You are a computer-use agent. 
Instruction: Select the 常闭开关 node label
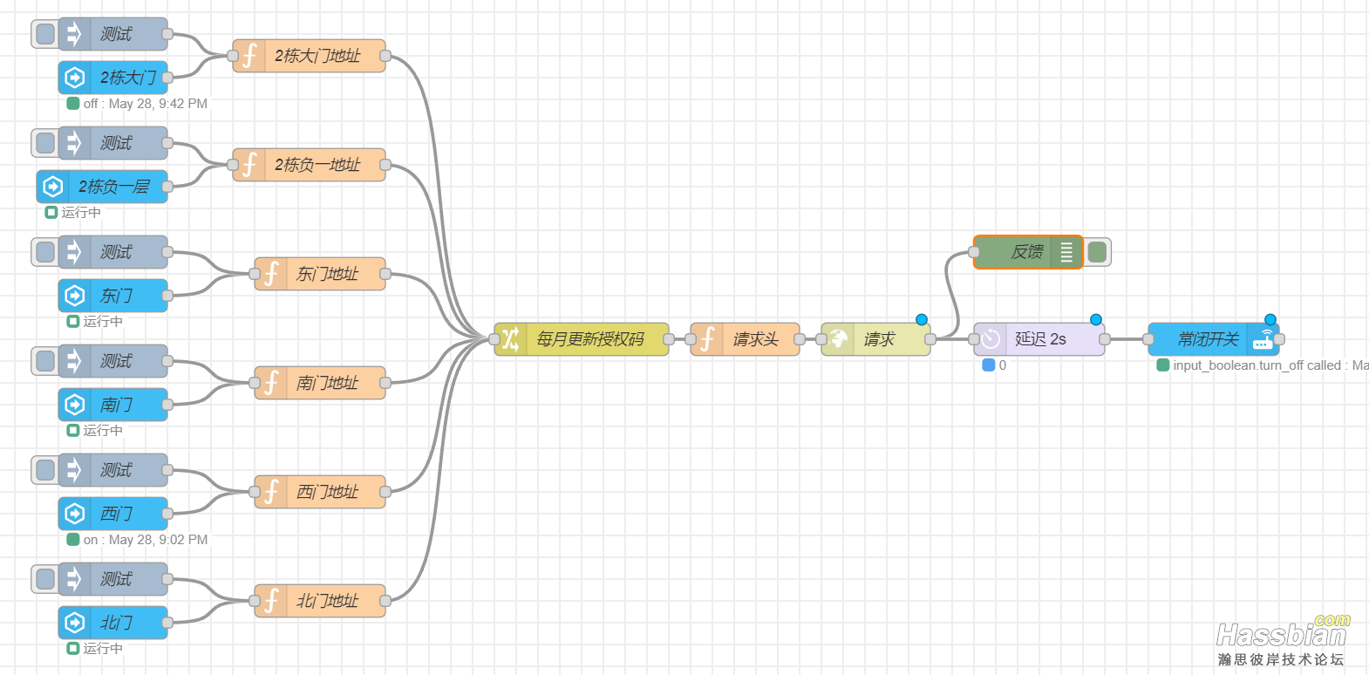pos(1208,339)
